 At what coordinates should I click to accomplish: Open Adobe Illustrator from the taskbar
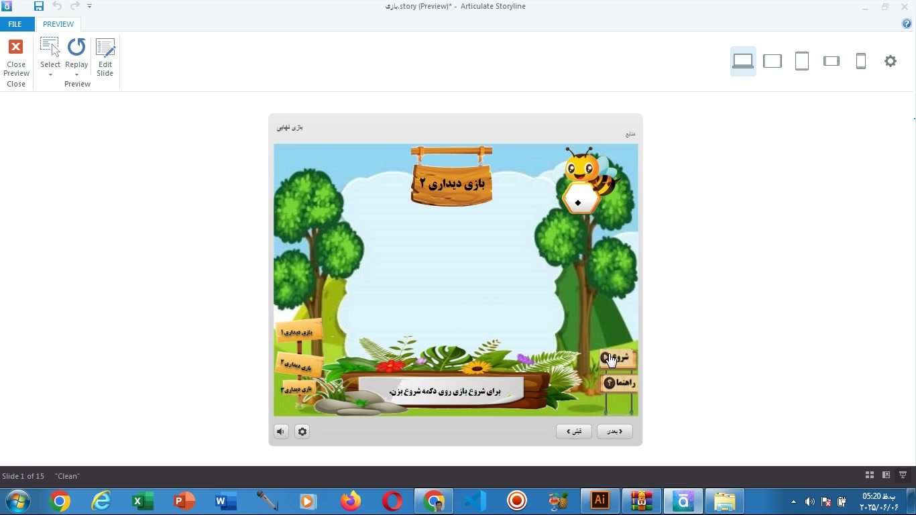600,502
